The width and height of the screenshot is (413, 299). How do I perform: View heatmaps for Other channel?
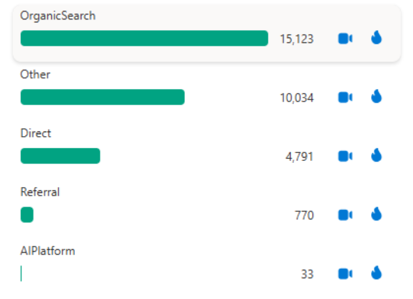376,96
